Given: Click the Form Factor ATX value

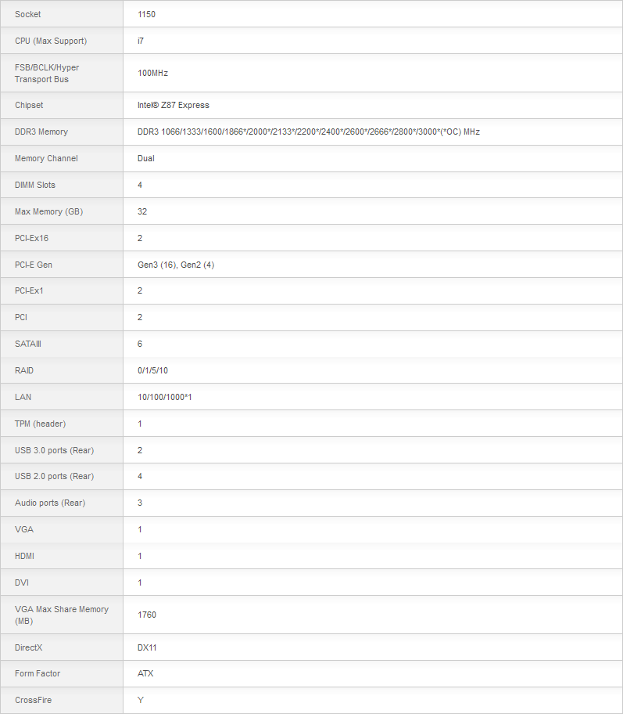Looking at the screenshot, I should click(145, 673).
